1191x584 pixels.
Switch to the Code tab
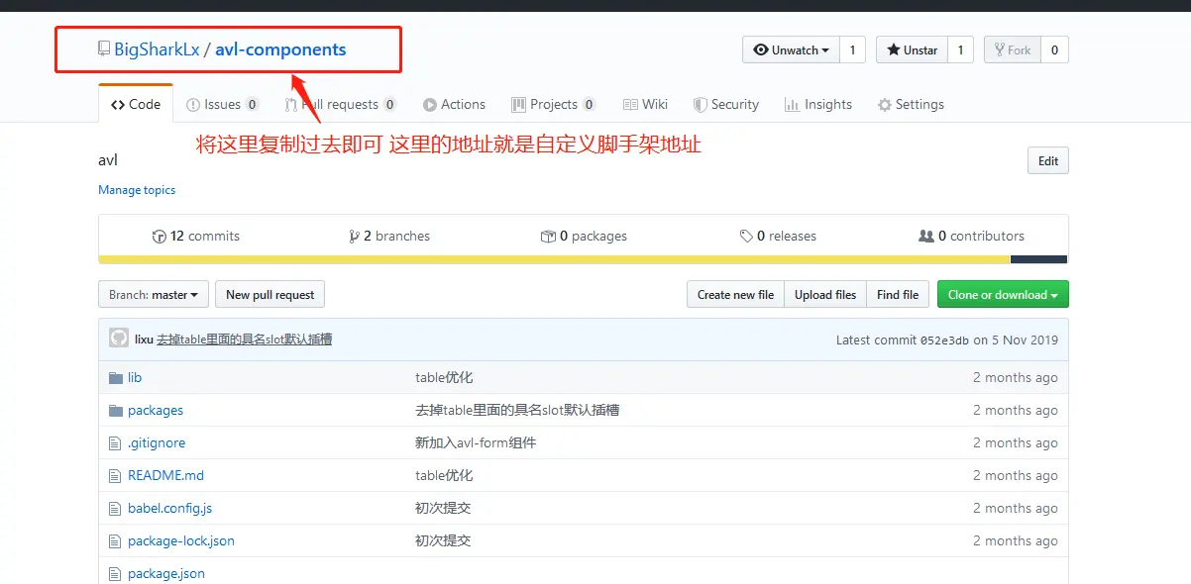[x=136, y=104]
